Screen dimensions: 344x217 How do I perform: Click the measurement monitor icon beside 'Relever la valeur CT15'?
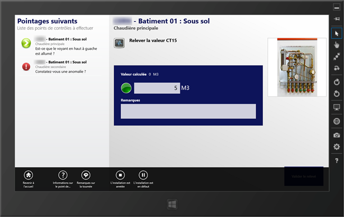[120, 43]
